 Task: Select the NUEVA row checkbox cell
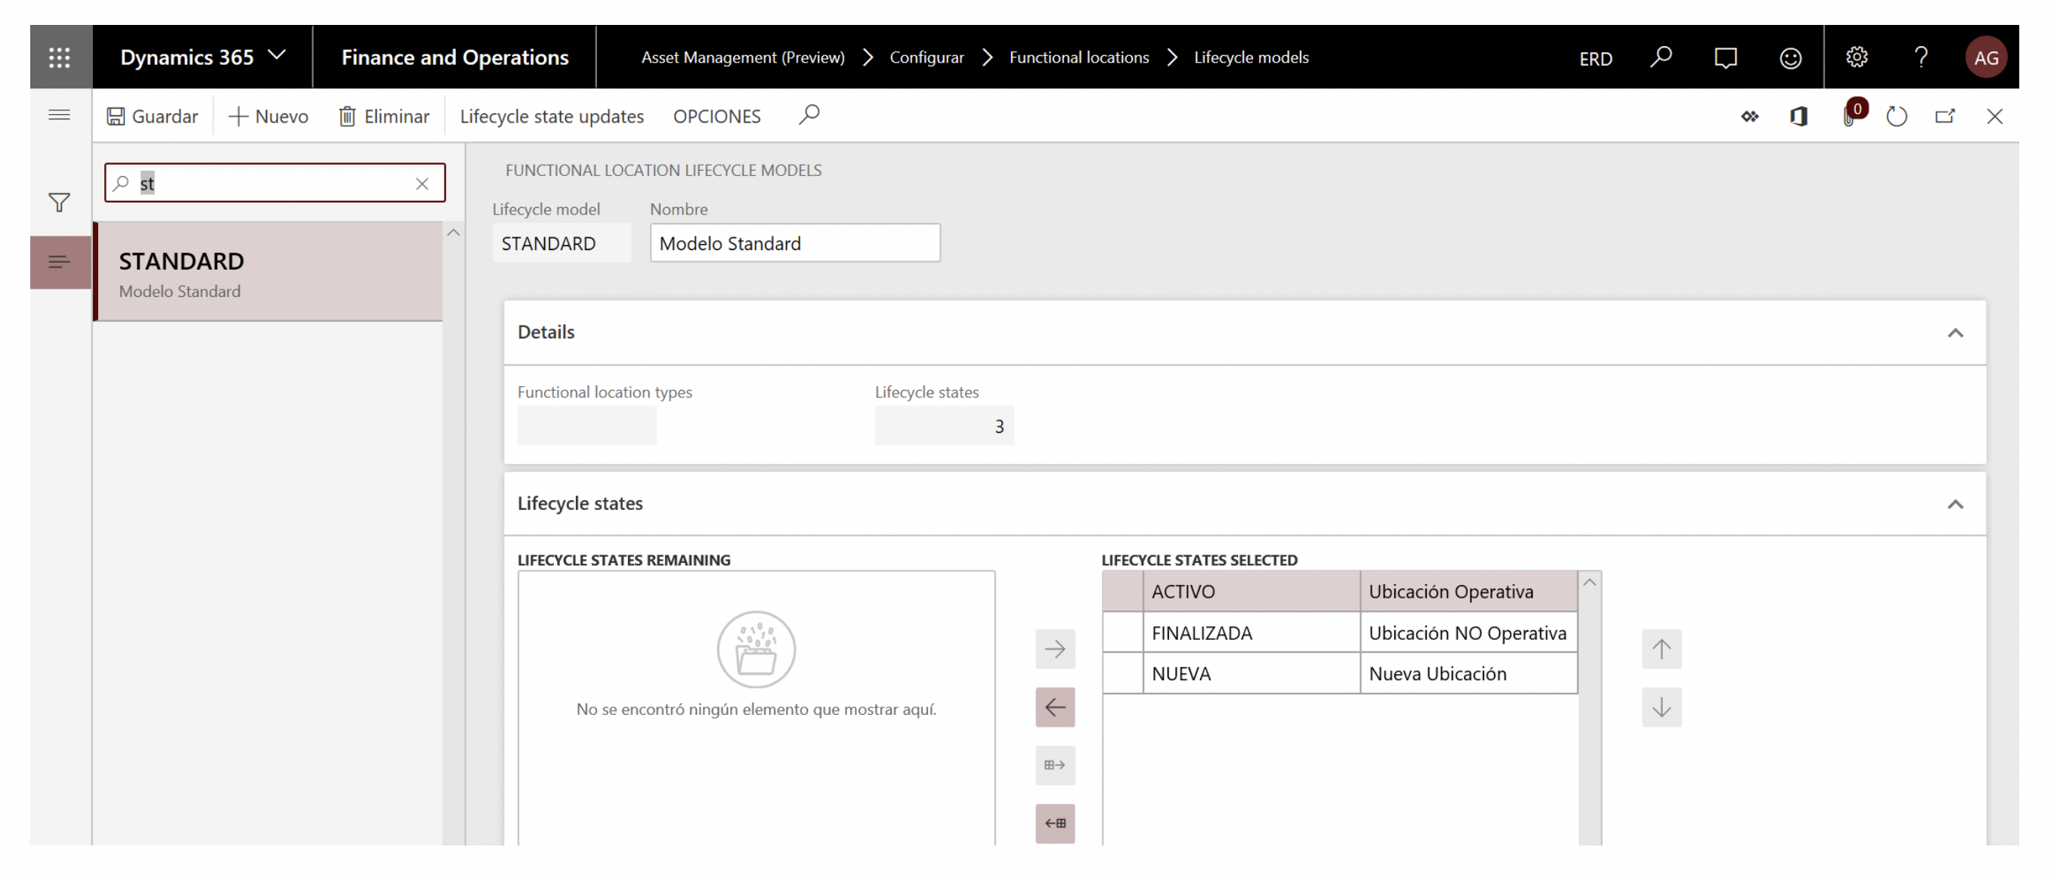pyautogui.click(x=1123, y=673)
